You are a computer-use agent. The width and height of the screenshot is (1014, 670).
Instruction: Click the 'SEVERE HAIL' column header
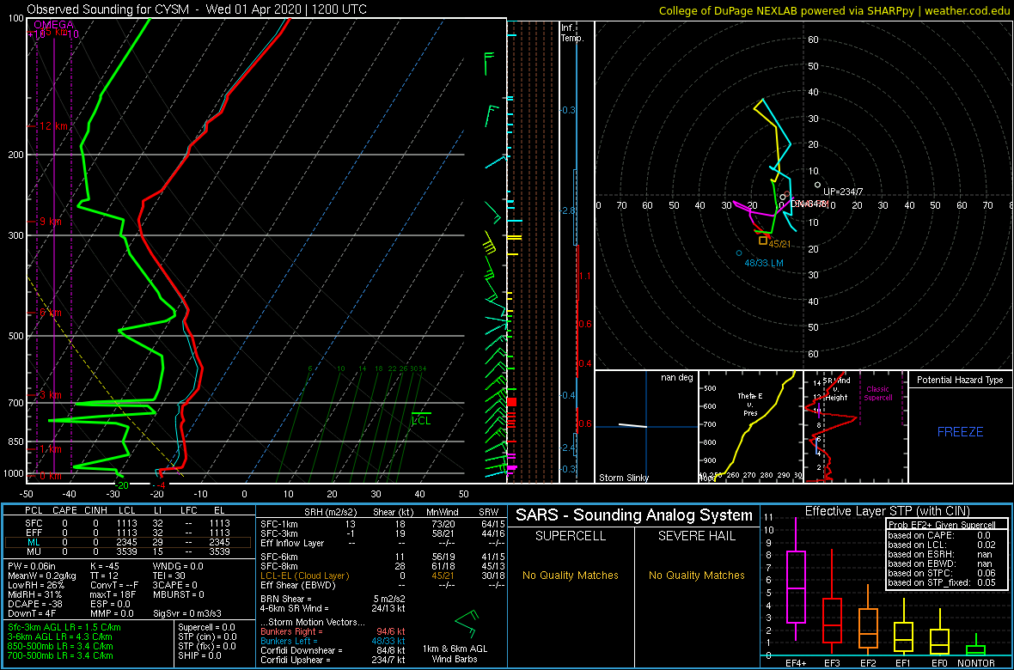(697, 536)
